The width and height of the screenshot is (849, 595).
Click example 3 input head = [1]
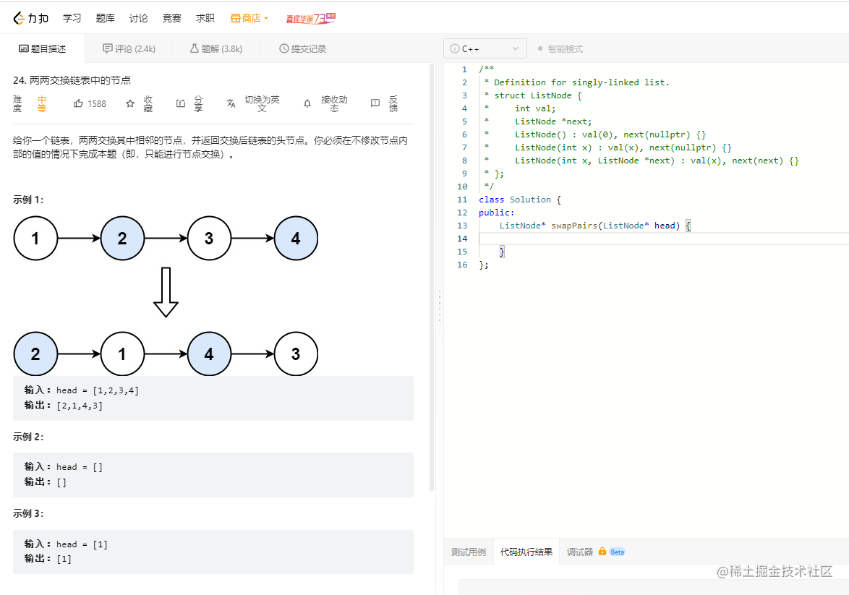click(82, 544)
